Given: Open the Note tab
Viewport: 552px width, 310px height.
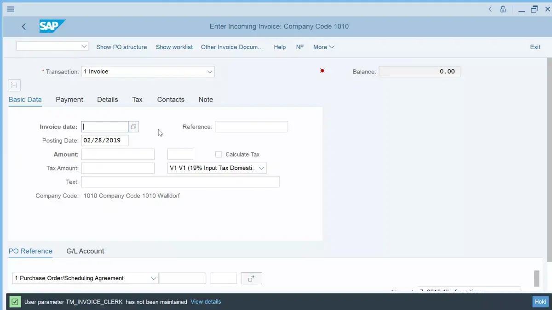Looking at the screenshot, I should click(x=206, y=100).
